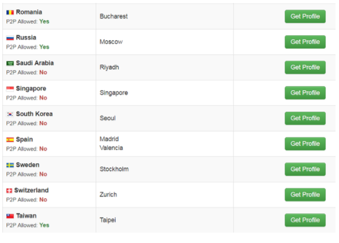Click the South Korea flag icon

pos(10,114)
